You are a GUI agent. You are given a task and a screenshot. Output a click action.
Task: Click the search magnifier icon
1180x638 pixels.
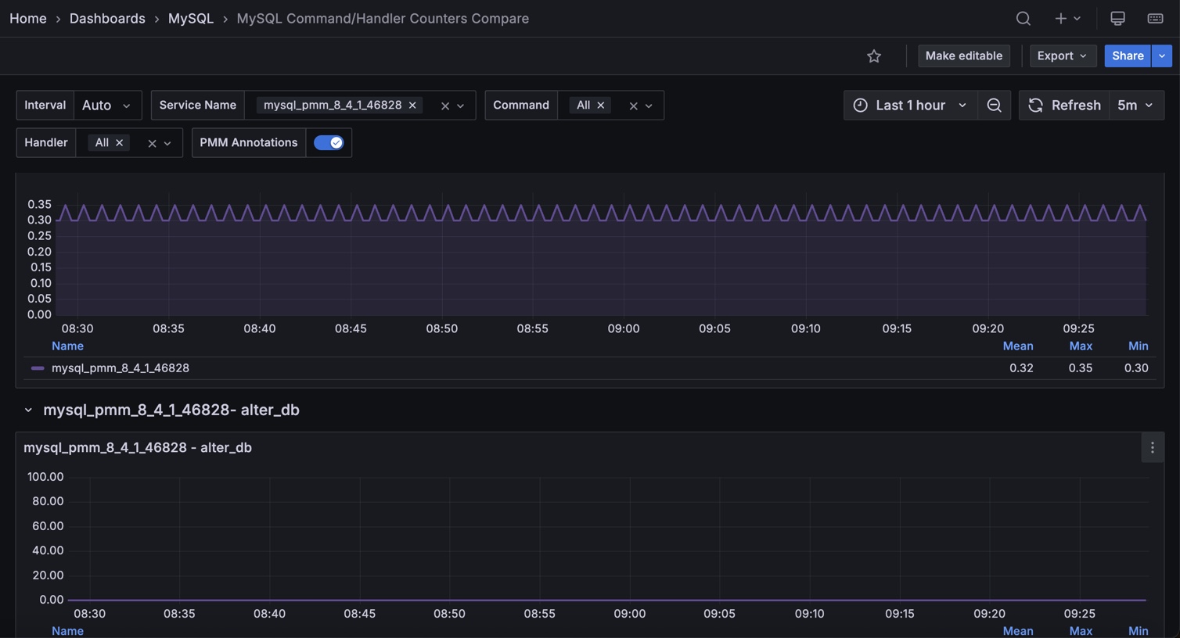pos(1023,18)
